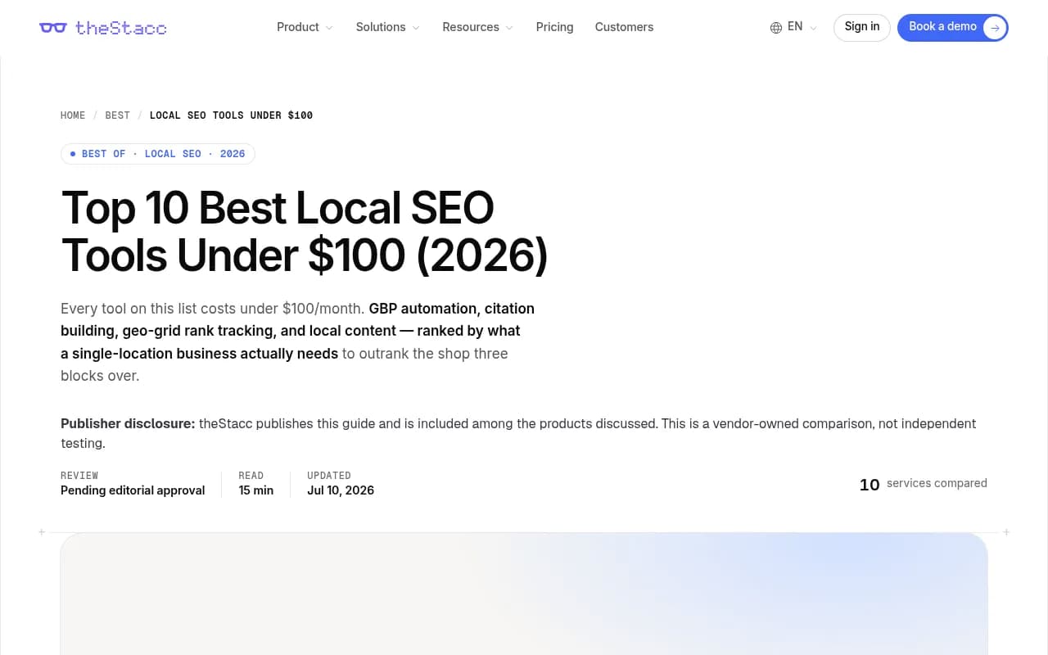Expand the Product menu chevron

pos(329,28)
